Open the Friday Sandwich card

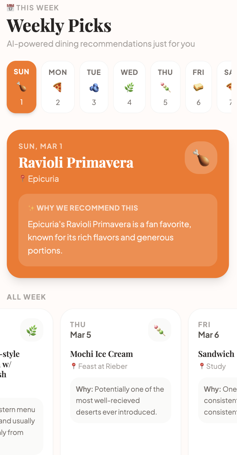213,382
